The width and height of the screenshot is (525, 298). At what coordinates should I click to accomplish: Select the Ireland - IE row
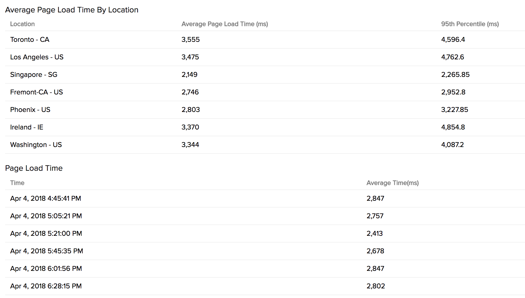pyautogui.click(x=27, y=127)
